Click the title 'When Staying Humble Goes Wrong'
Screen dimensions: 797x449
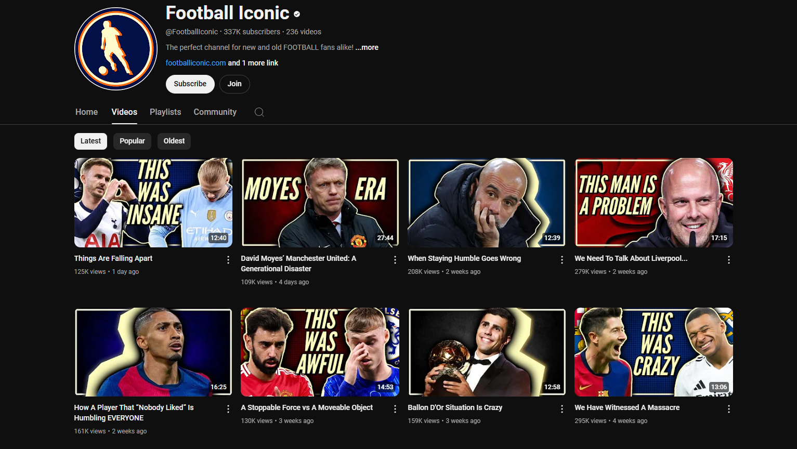pos(464,258)
